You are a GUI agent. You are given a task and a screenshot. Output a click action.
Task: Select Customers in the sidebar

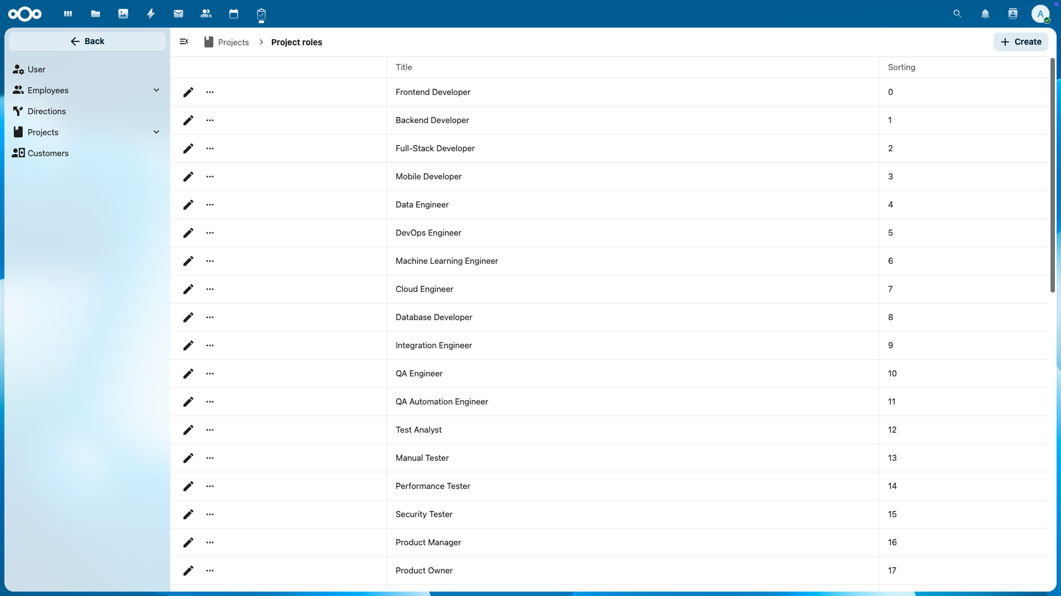coord(48,153)
